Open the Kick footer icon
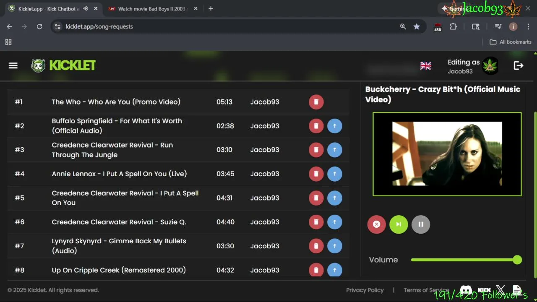The image size is (537, 302). coord(485,290)
